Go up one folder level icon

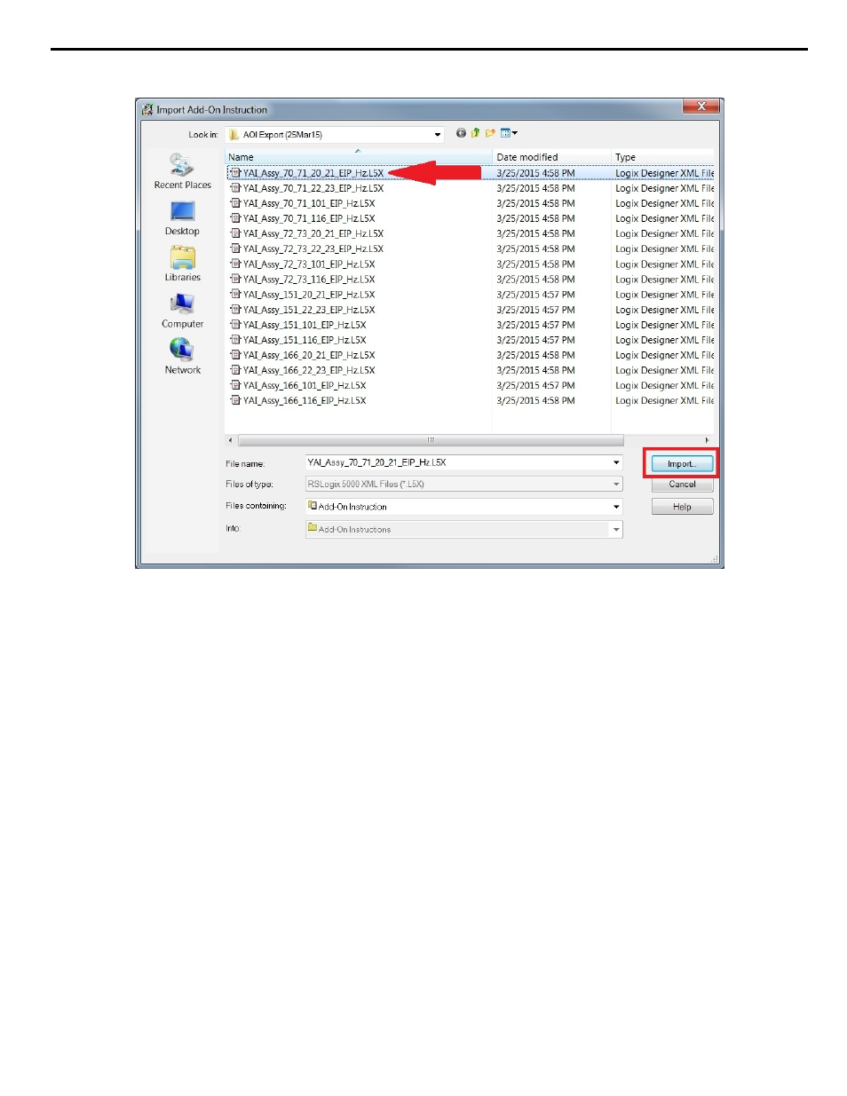click(475, 133)
